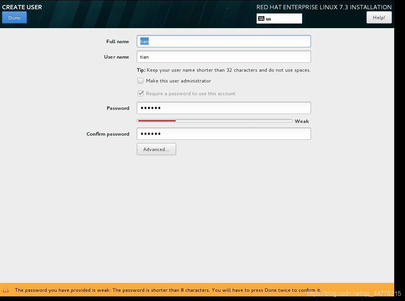Viewport: 405px width, 301px height.
Task: Click the Full name label
Action: pos(118,42)
